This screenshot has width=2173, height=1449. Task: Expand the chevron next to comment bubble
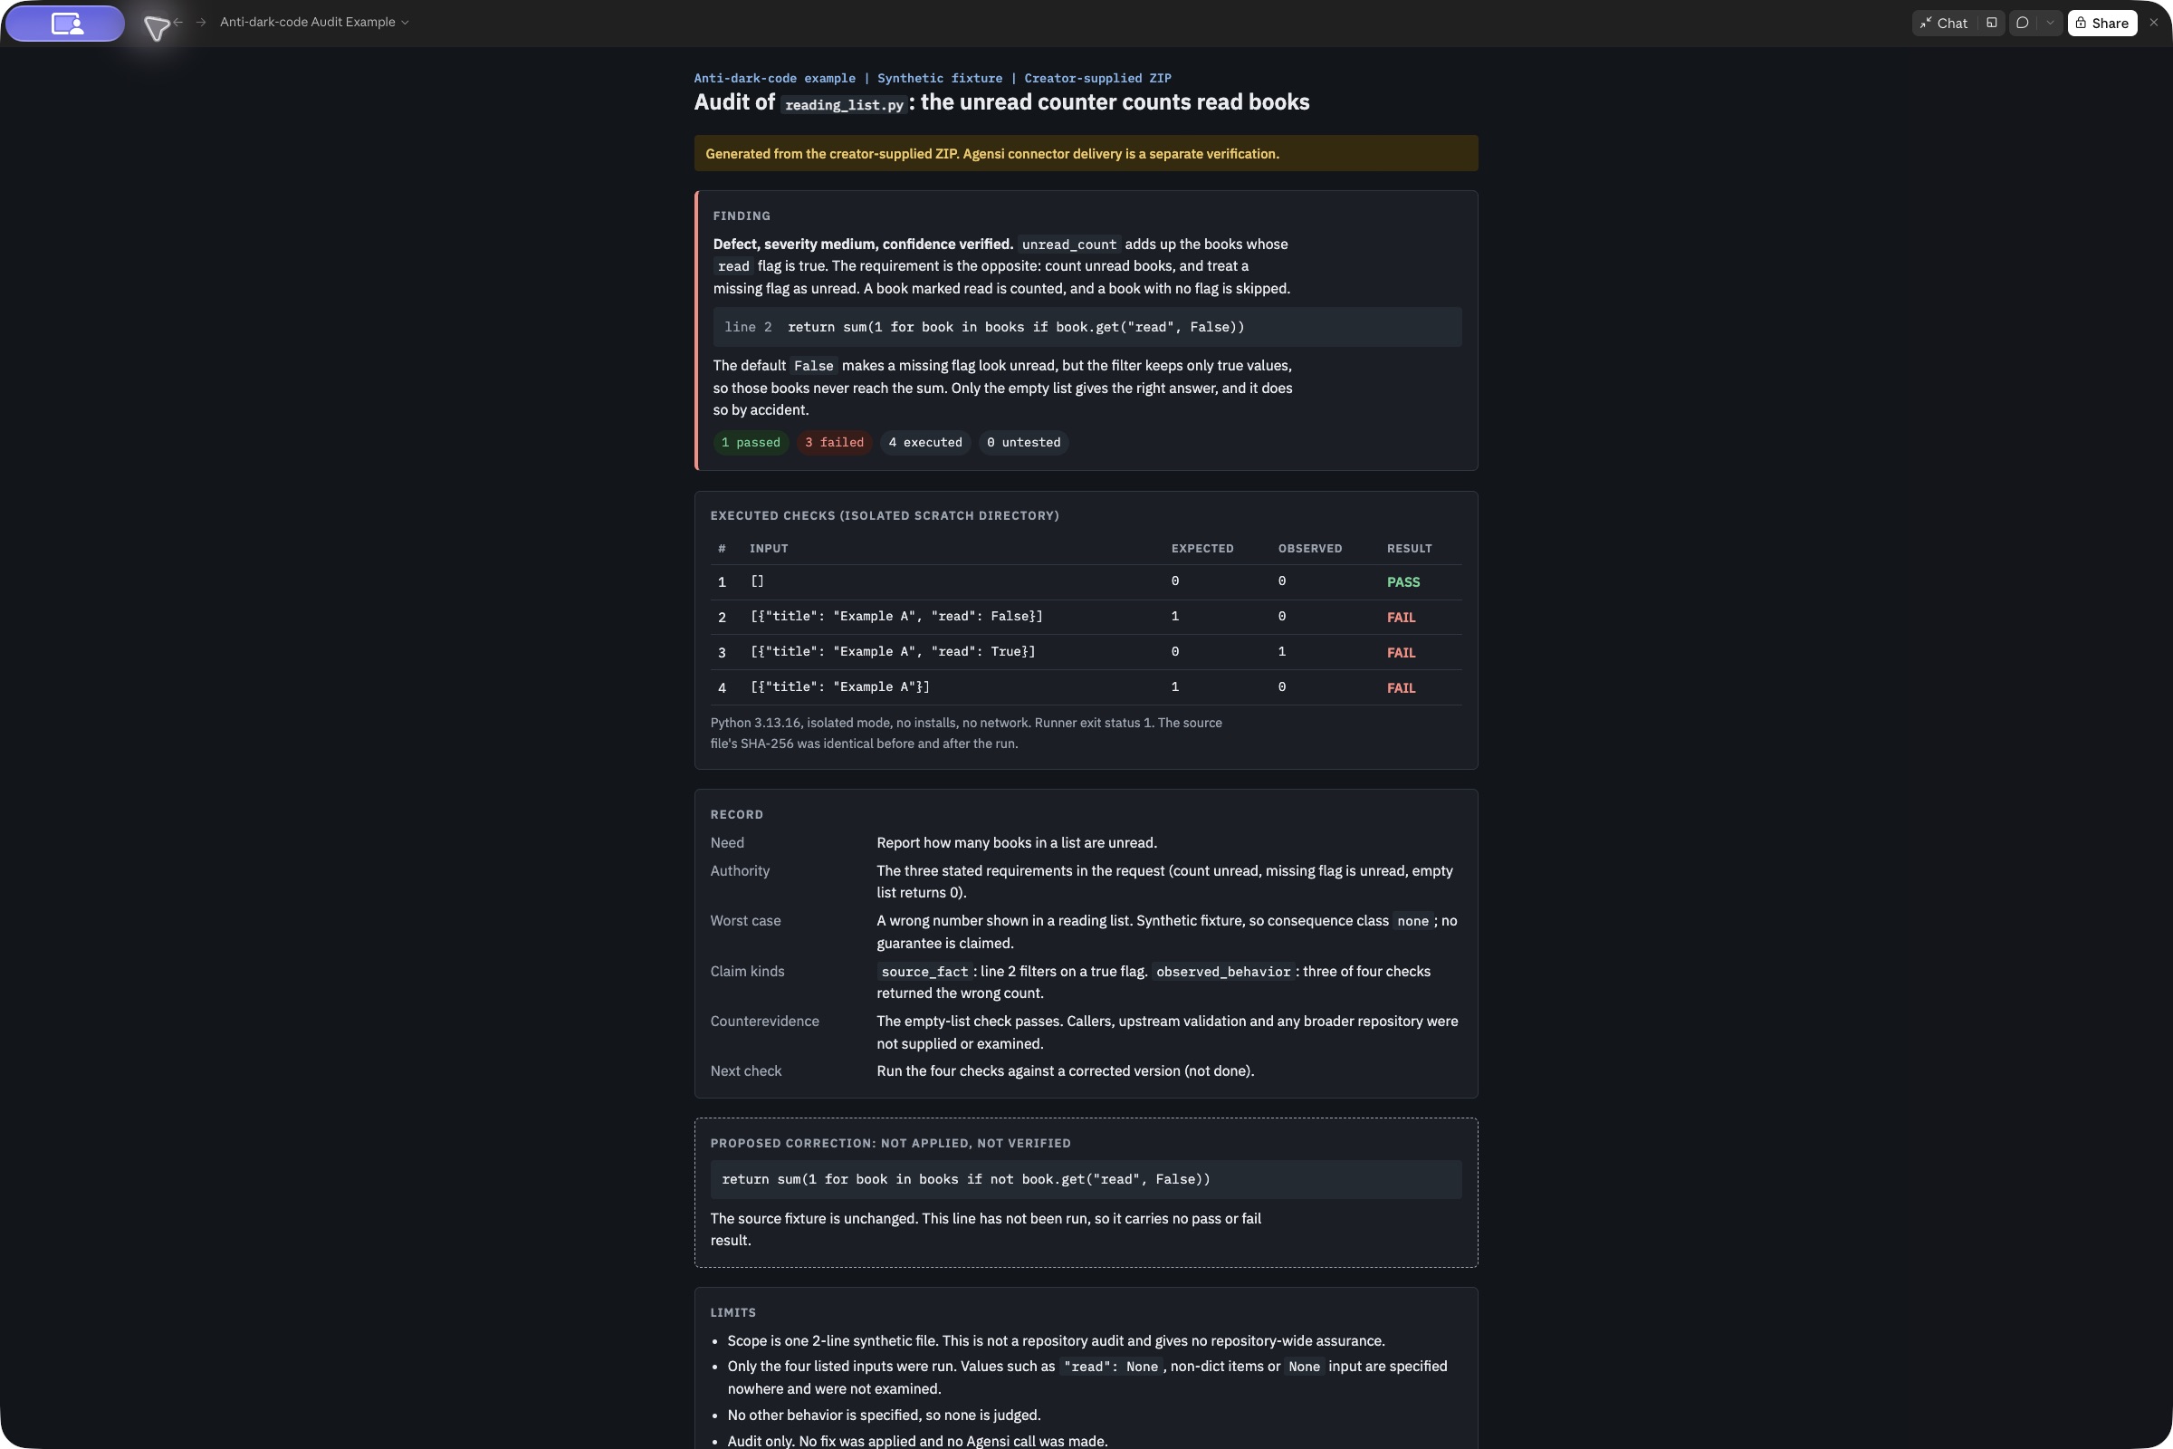[x=2050, y=24]
